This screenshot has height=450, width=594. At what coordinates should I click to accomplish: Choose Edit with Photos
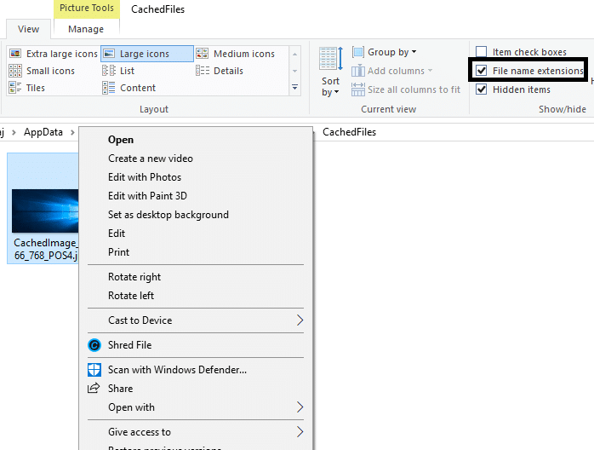[x=196, y=177]
